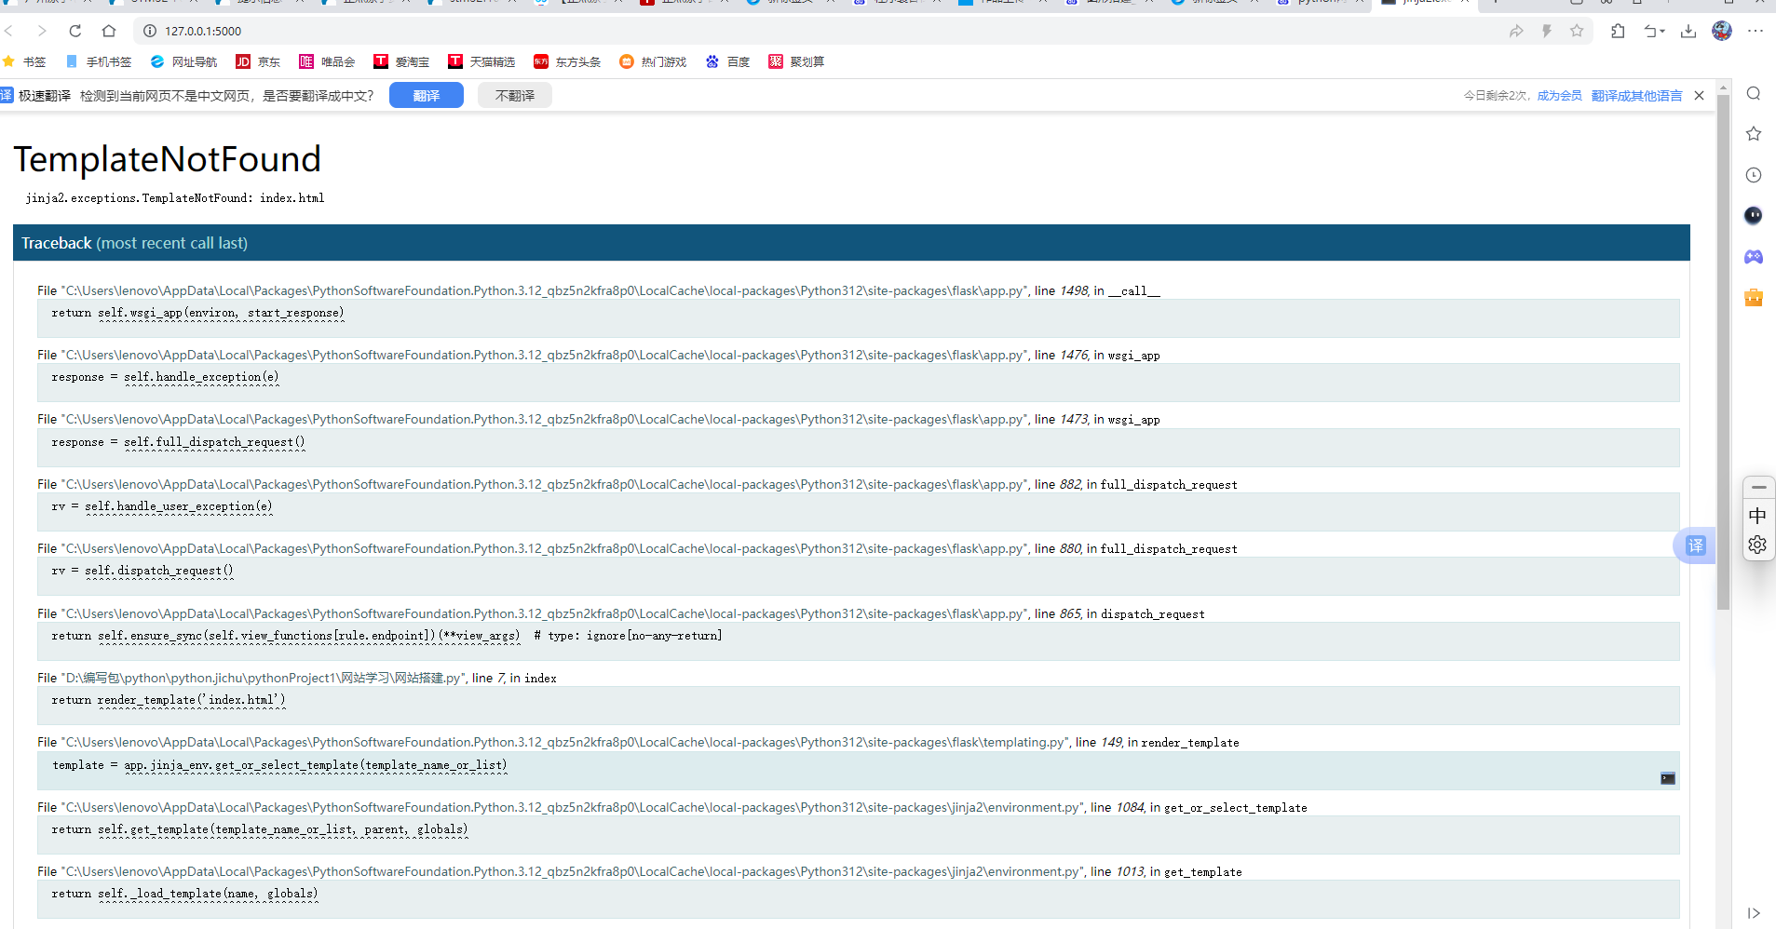
Task: Click the user profile avatar
Action: (x=1722, y=31)
